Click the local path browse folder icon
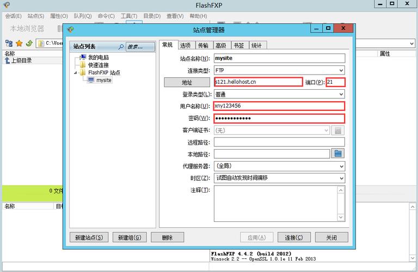The height and width of the screenshot is (272, 418). (x=339, y=154)
